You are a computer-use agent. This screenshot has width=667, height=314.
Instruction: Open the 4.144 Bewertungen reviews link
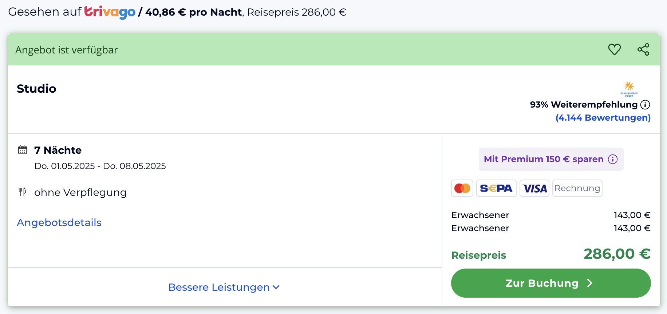coord(603,118)
